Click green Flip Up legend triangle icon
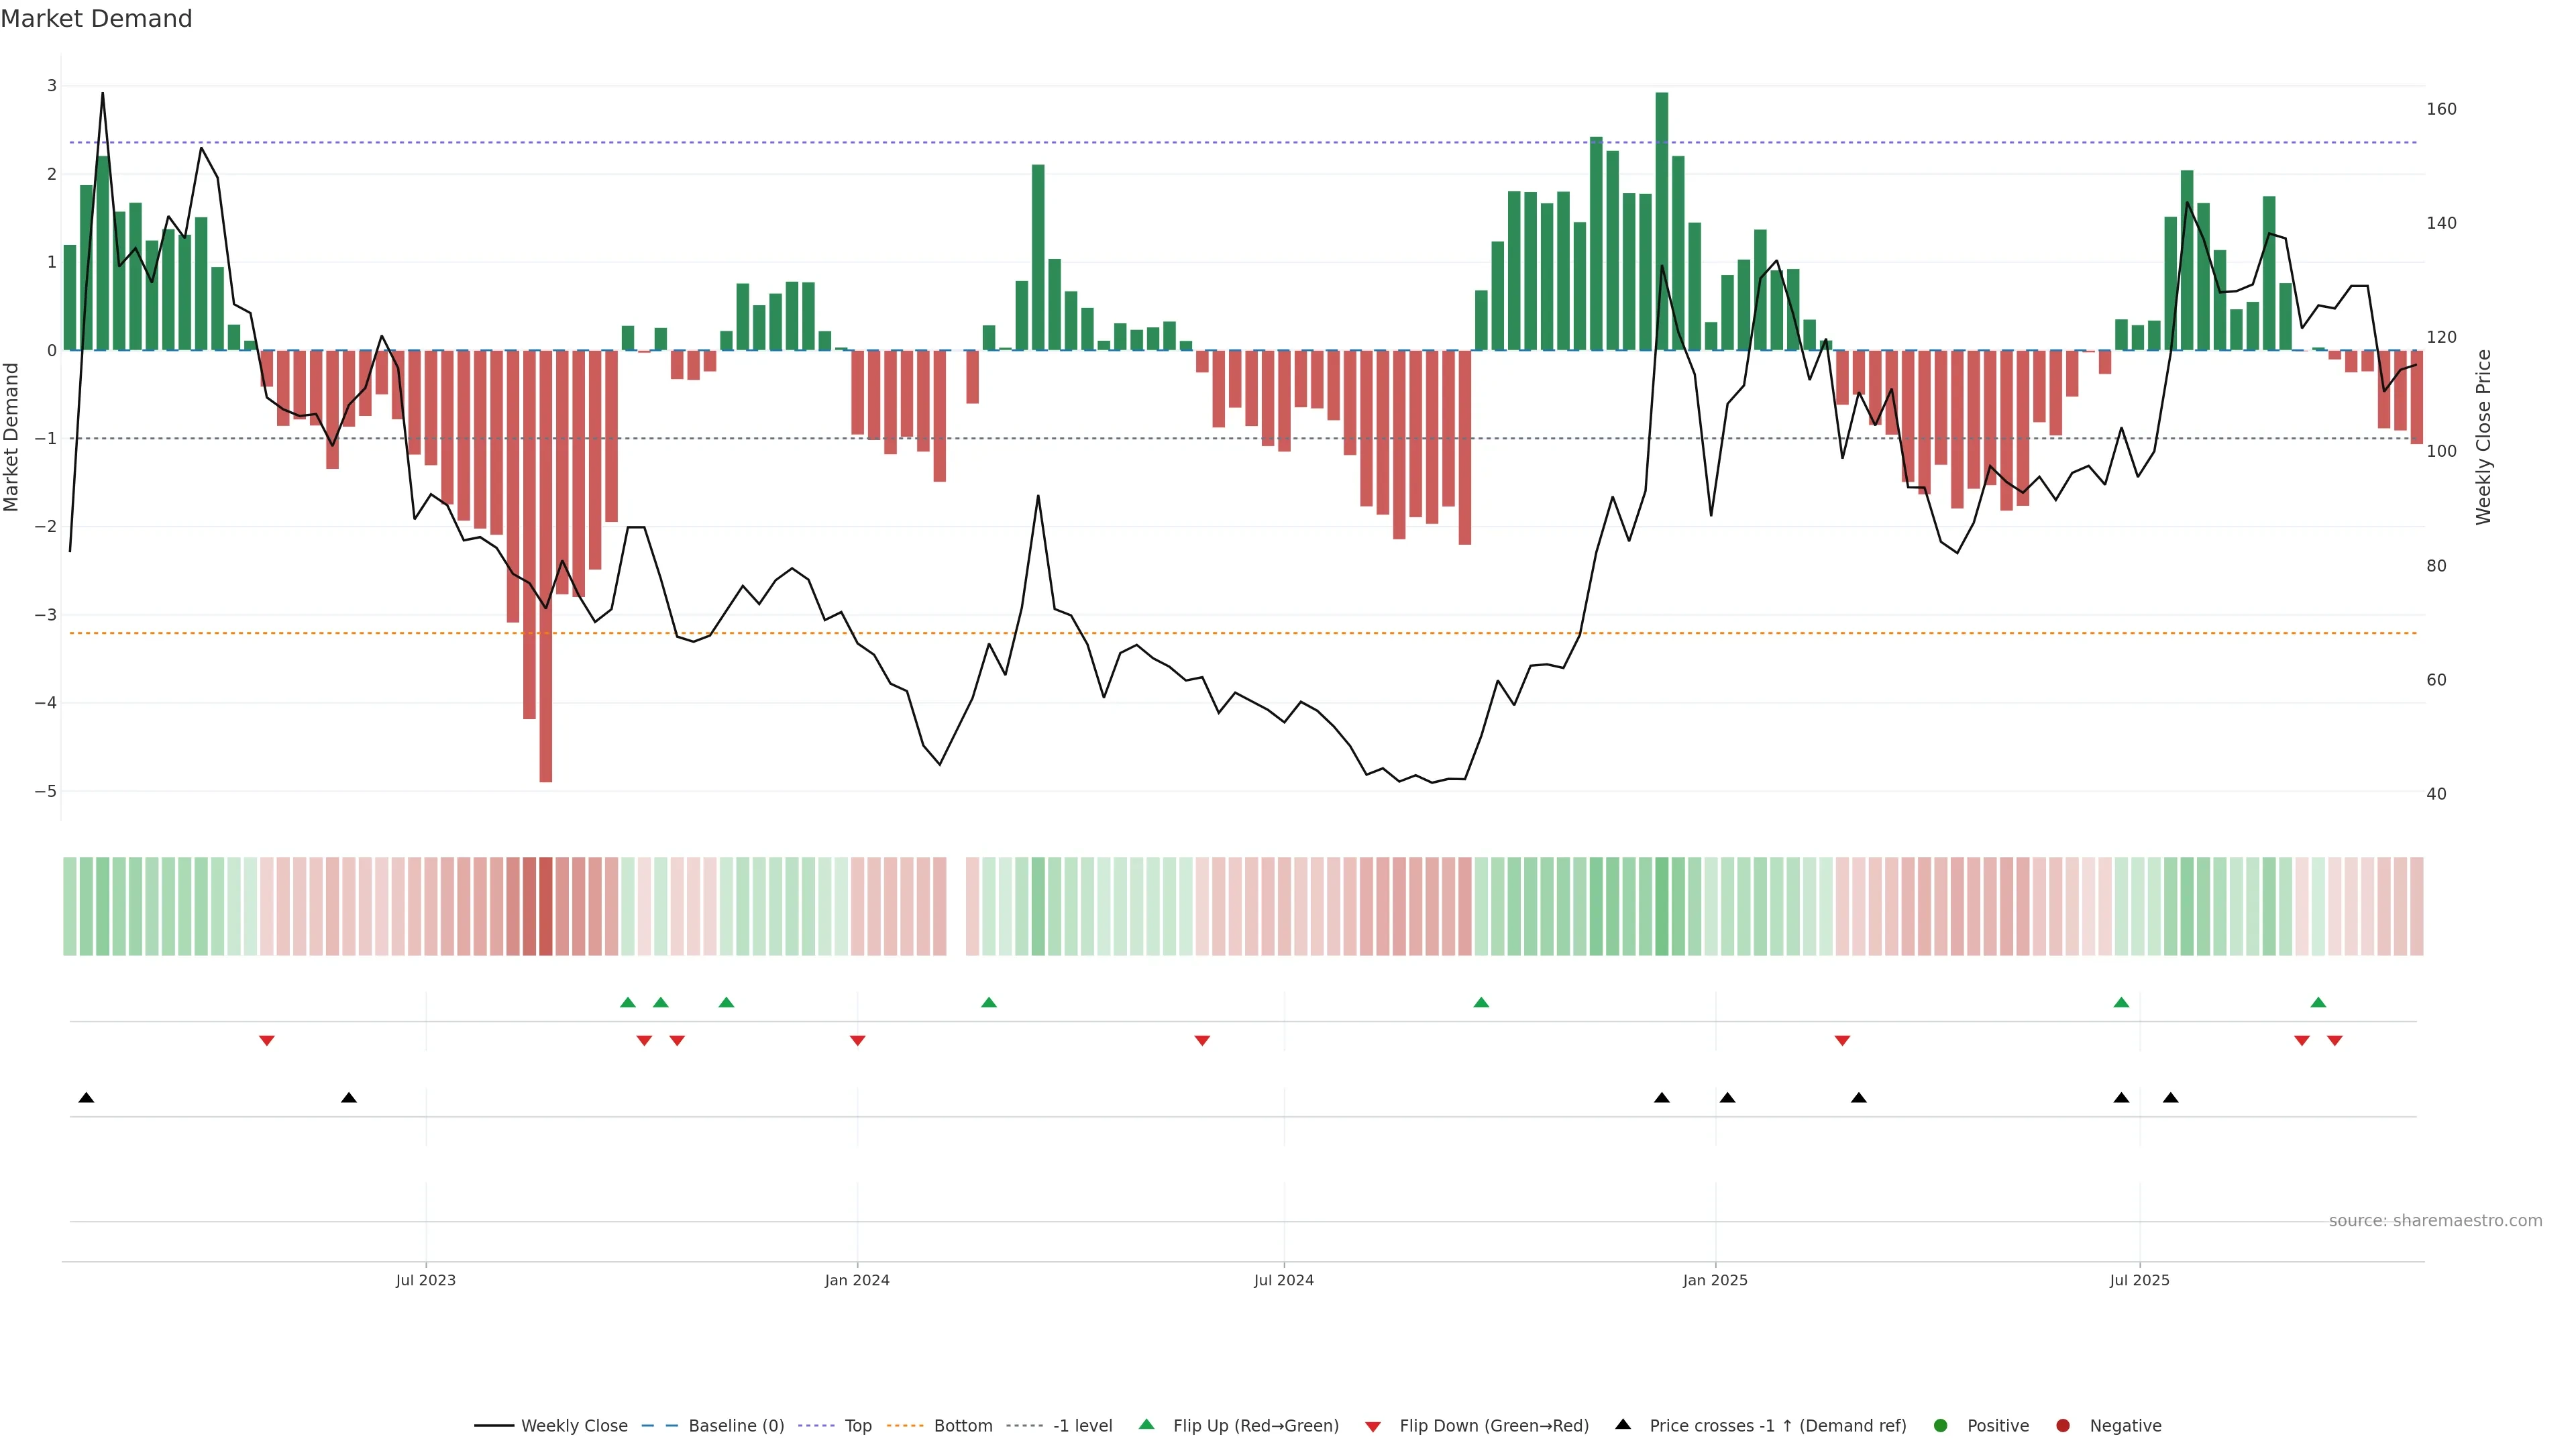Image resolution: width=2576 pixels, height=1449 pixels. point(1147,1424)
